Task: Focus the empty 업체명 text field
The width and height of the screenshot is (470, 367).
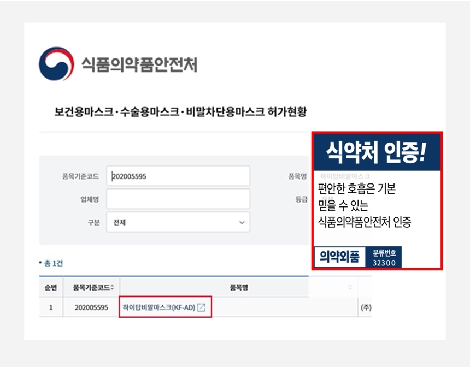Action: [178, 199]
